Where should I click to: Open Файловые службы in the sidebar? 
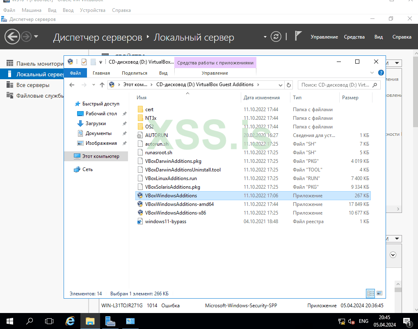34,96
